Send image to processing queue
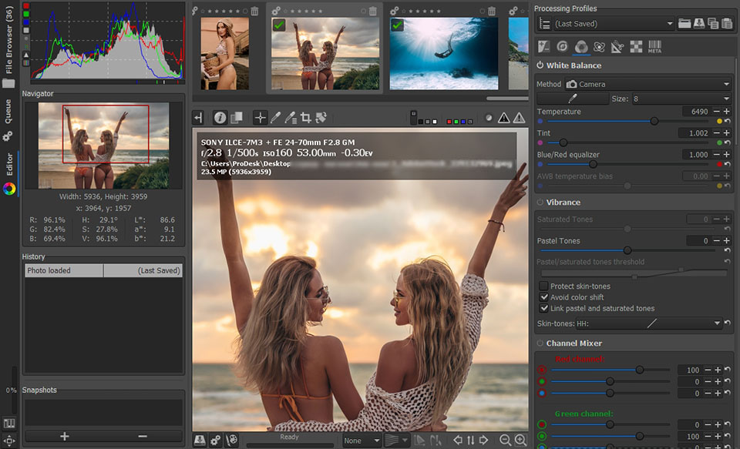740x449 pixels. point(215,440)
